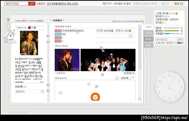Skip to previous track in BGM player
Screen dimensions: 189x121
point(161,43)
